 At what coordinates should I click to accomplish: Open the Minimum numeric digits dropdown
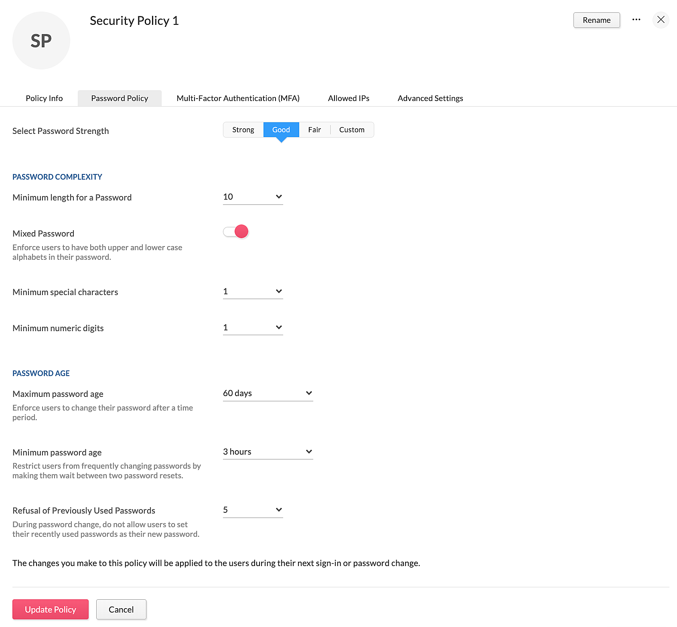point(253,328)
